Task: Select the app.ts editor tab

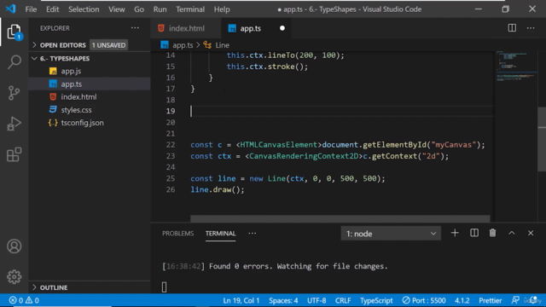Action: tap(257, 28)
